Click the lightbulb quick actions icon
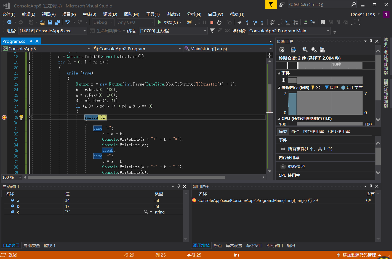This screenshot has height=259, width=392. tap(21, 117)
